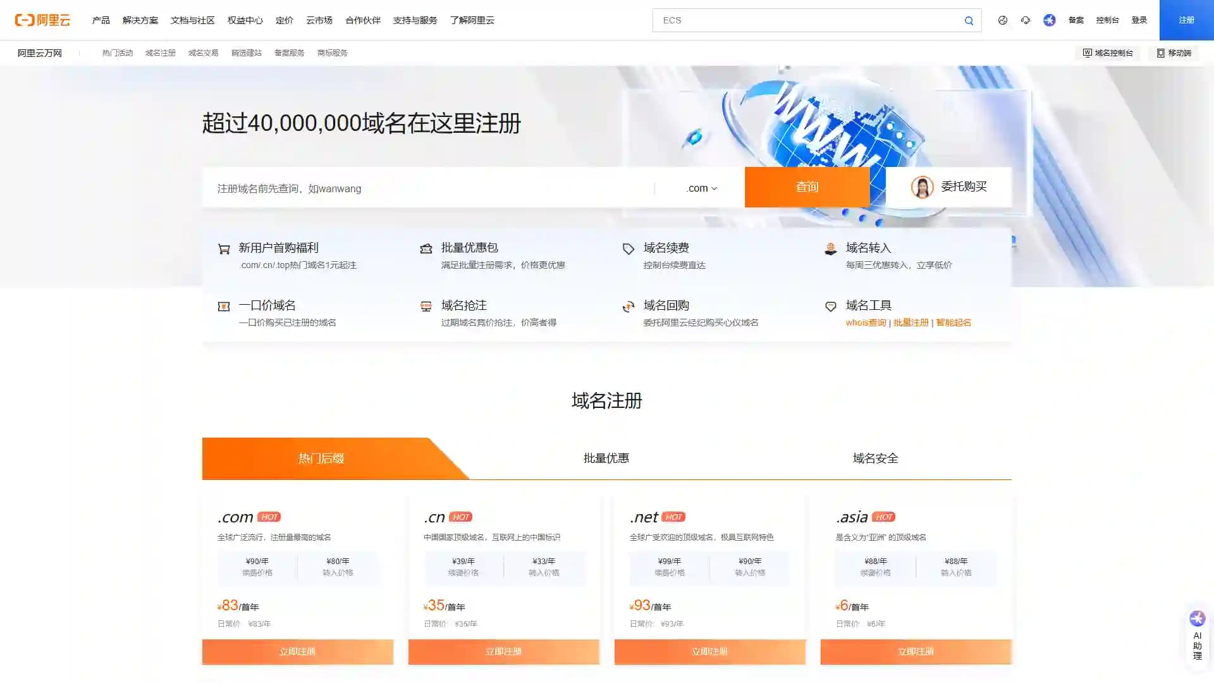Open the blue AI star icon in header

point(1050,20)
